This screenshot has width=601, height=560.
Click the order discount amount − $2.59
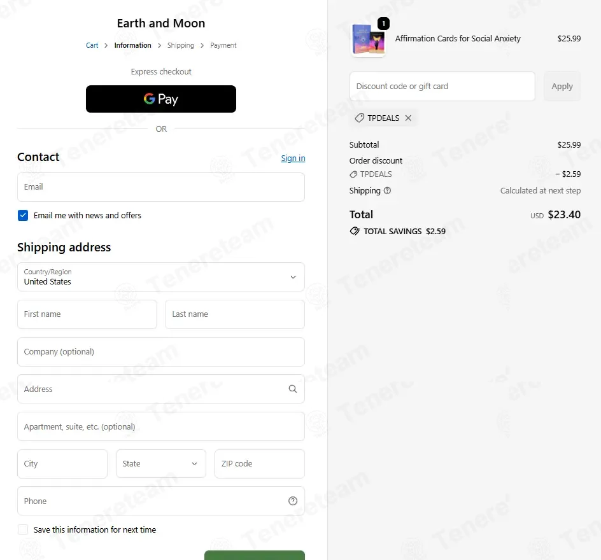click(568, 174)
